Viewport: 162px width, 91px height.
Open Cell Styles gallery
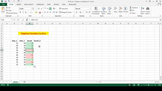pyautogui.click(x=109, y=11)
